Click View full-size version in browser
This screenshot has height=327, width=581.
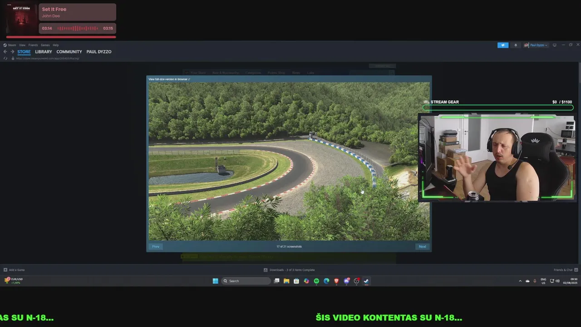tap(169, 79)
